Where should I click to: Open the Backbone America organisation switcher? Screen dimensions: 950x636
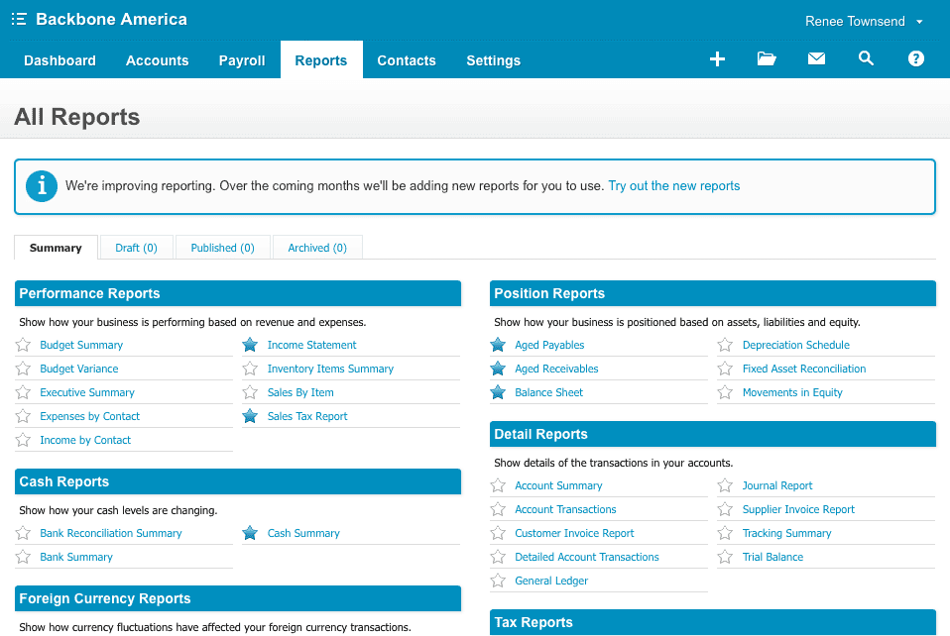[111, 20]
